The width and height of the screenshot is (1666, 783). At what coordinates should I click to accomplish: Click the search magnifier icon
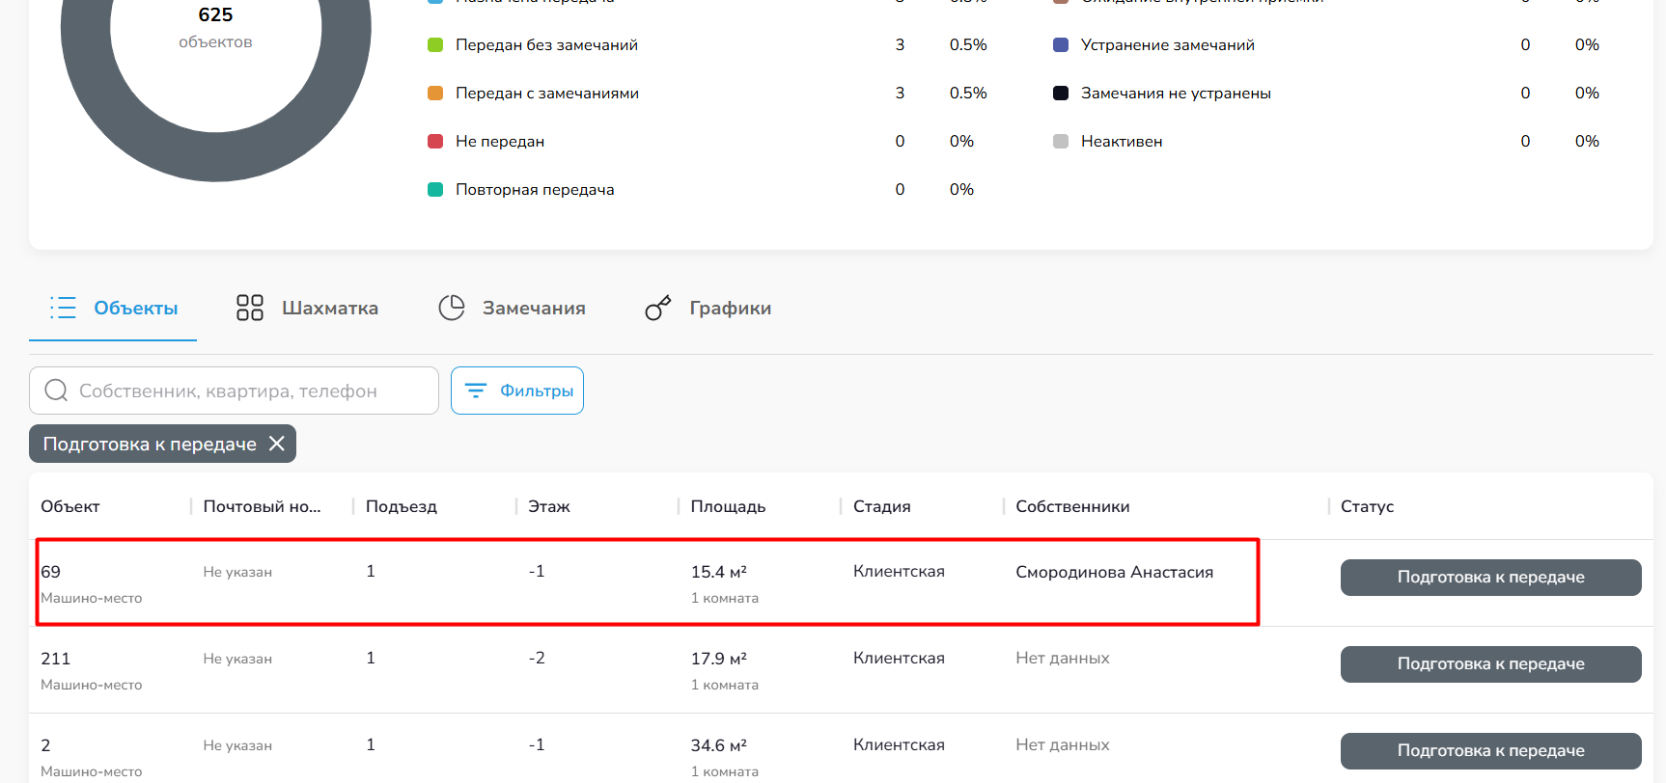click(56, 391)
